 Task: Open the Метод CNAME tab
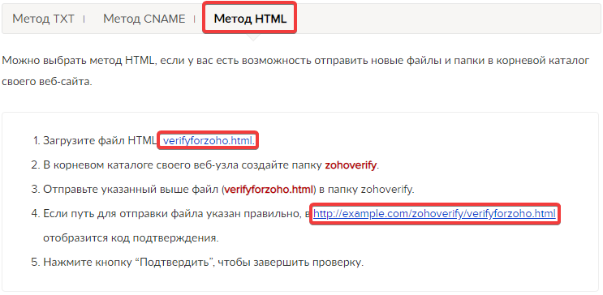[x=144, y=19]
